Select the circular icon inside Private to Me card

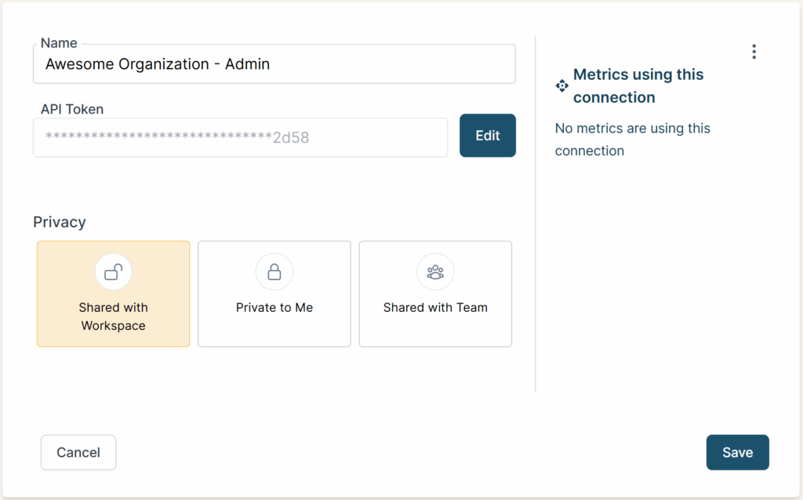coord(274,270)
